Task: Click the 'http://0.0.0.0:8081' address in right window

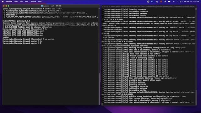Action: point(113,19)
